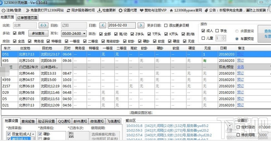Open QQ notification tab
The image size is (271, 141).
click(64, 122)
